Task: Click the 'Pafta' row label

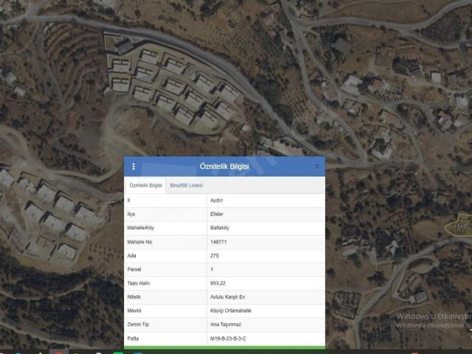Action: (133, 339)
